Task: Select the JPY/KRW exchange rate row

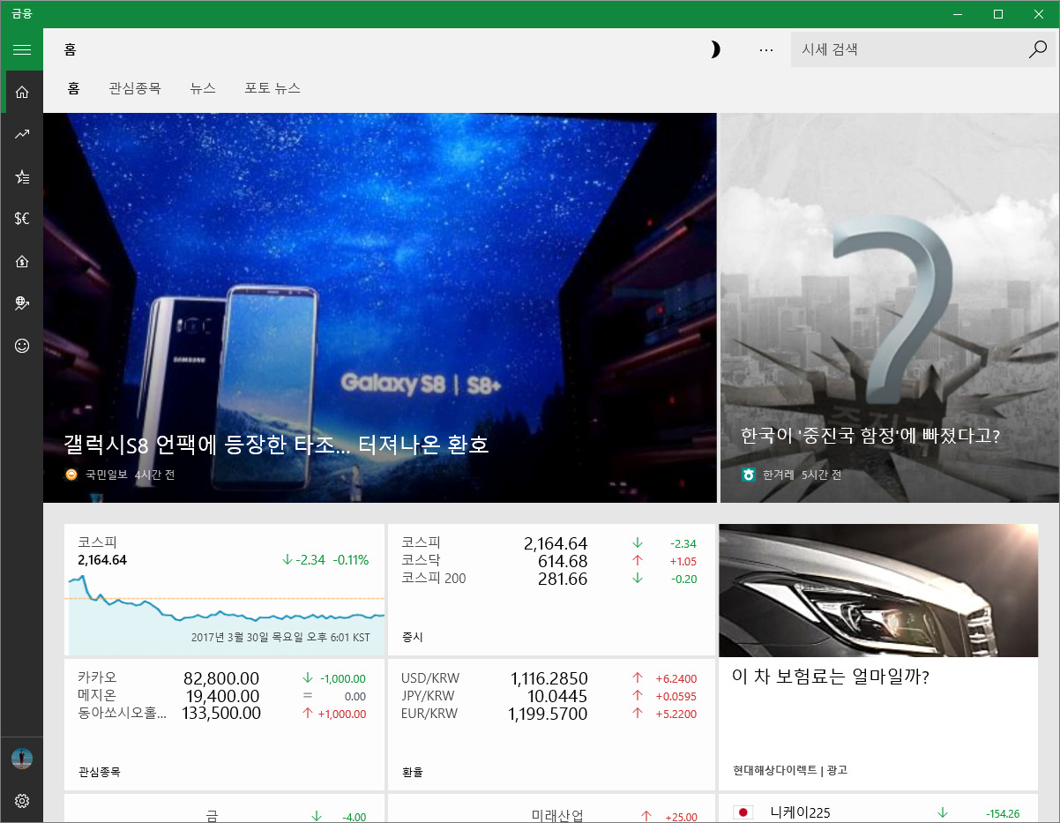Action: click(x=551, y=696)
